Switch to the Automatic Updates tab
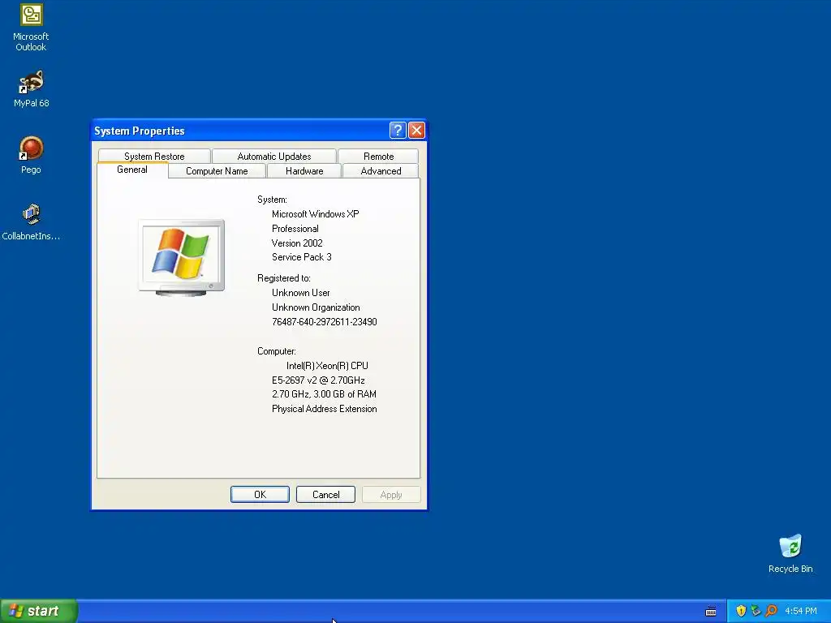 click(274, 157)
